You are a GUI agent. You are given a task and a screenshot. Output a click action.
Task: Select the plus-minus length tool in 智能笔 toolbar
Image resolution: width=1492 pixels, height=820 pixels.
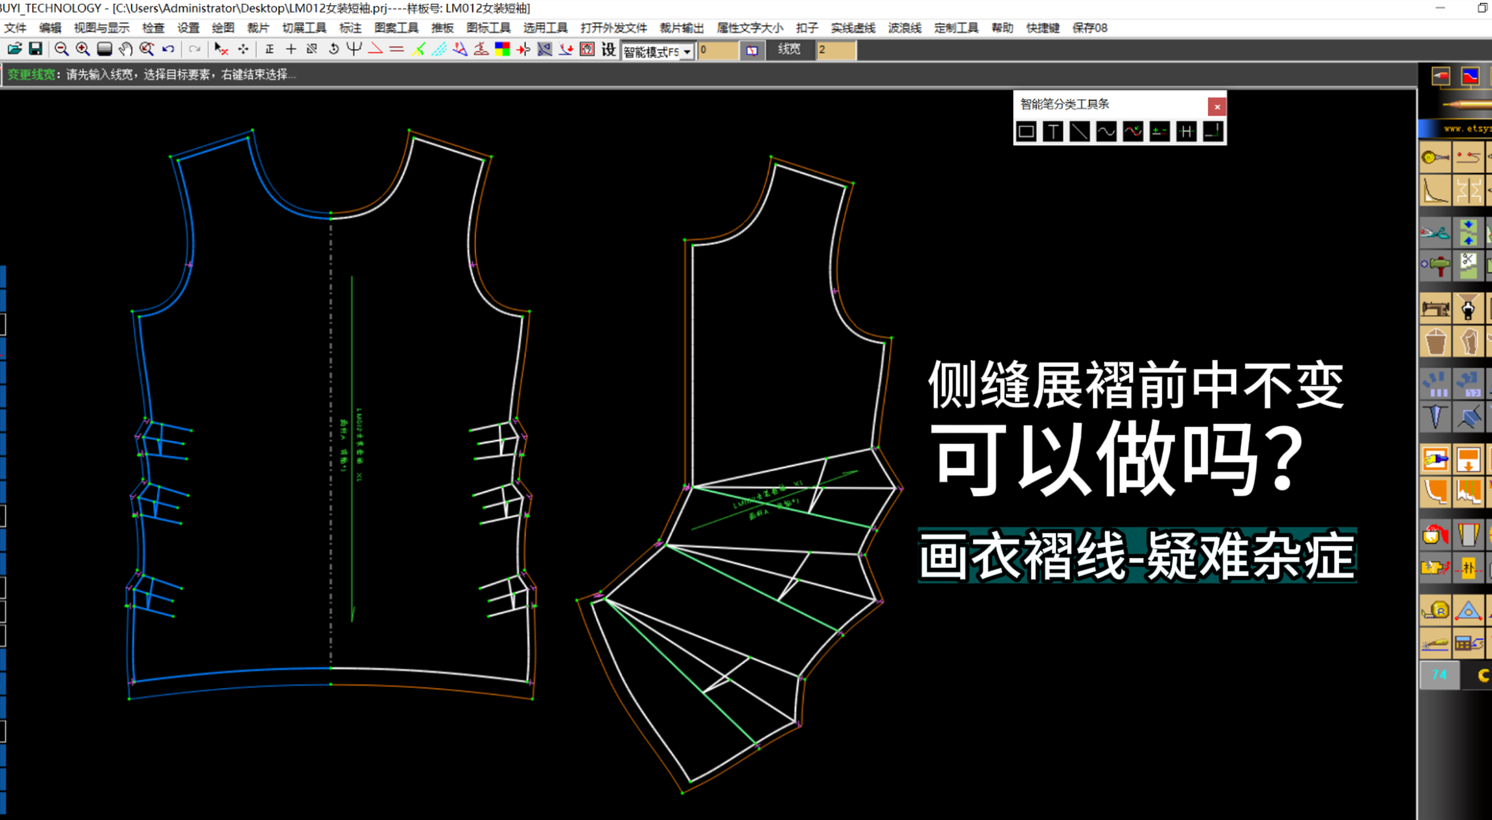click(1159, 132)
